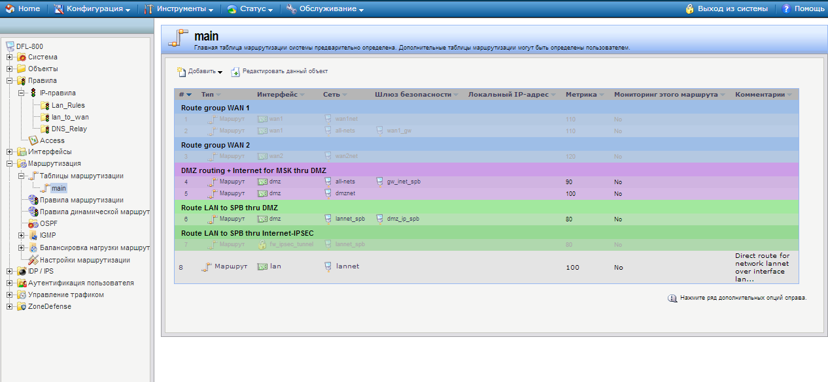Expand the Система tree node

pyautogui.click(x=10, y=57)
